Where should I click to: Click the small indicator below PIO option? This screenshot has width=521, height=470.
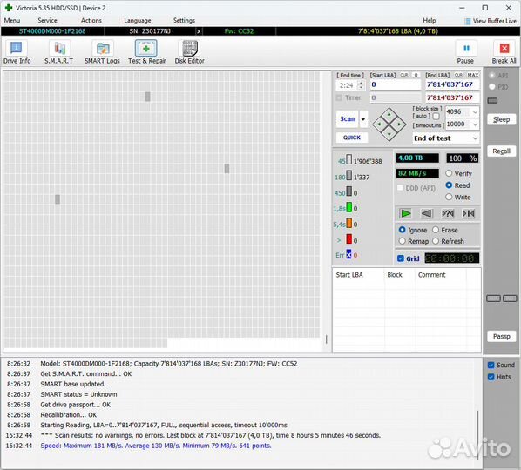492,101
